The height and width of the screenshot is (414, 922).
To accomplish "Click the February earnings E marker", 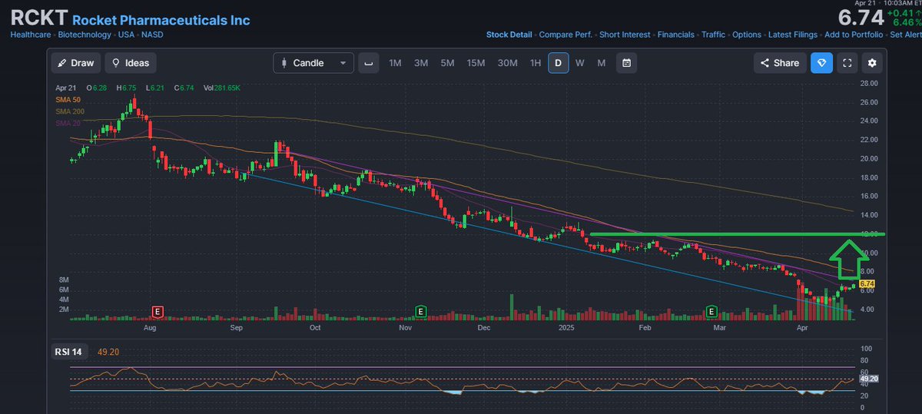I will (x=711, y=311).
